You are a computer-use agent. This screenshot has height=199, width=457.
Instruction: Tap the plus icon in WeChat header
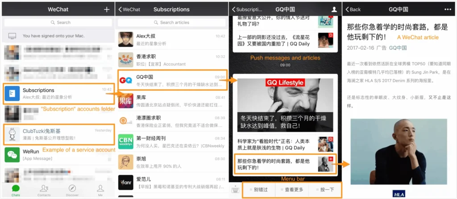pyautogui.click(x=106, y=9)
